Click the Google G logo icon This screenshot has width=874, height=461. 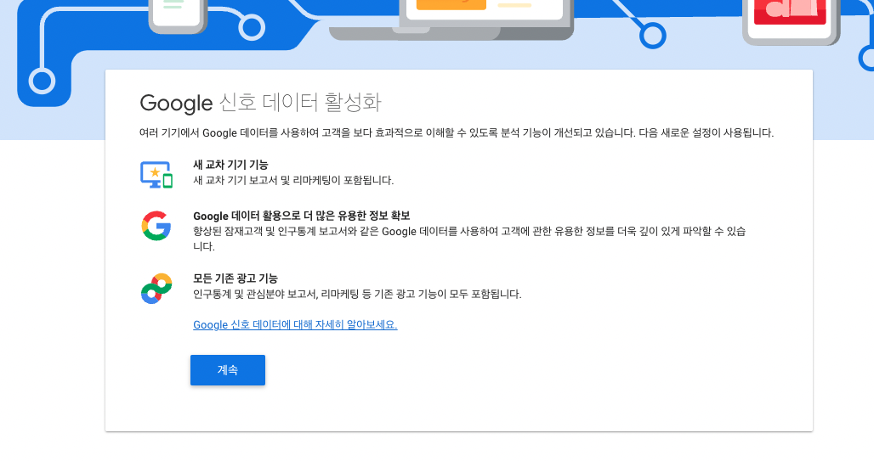coord(156,226)
